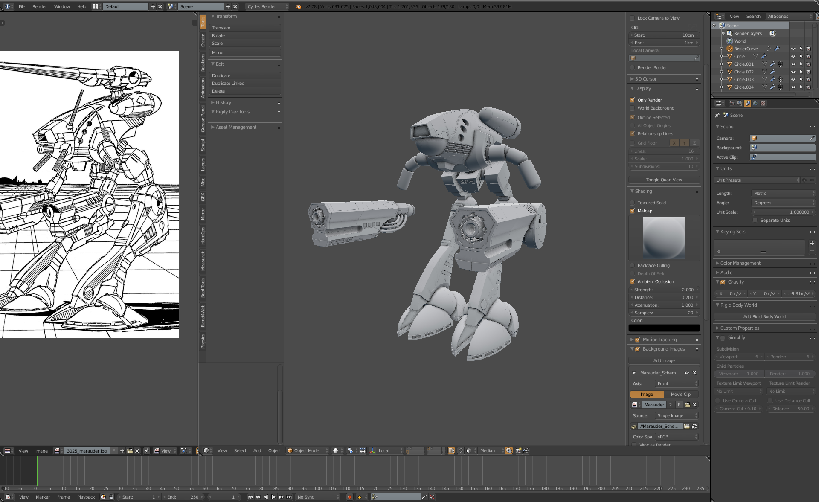The width and height of the screenshot is (819, 502).
Task: Toggle the 3D manipulator axis icon
Action: coord(372,450)
